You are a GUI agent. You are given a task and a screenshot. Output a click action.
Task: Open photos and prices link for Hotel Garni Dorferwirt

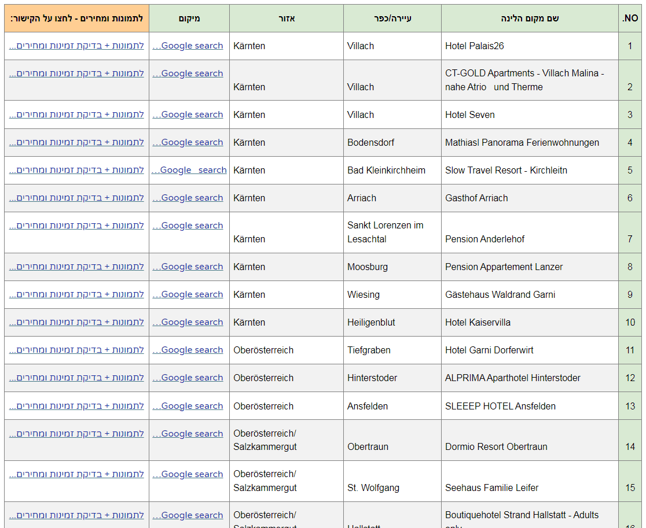[x=76, y=350]
